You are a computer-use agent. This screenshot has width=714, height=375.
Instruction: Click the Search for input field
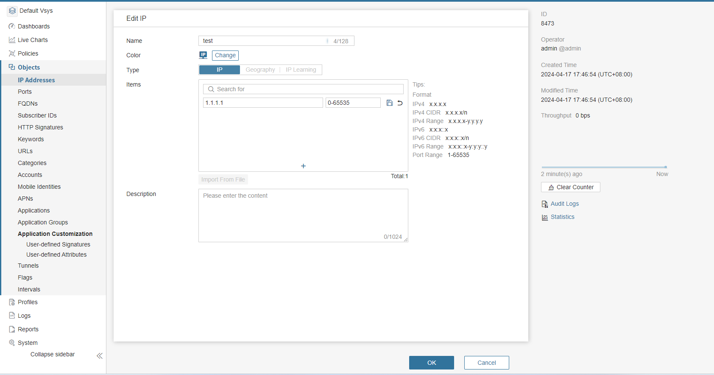pyautogui.click(x=303, y=89)
